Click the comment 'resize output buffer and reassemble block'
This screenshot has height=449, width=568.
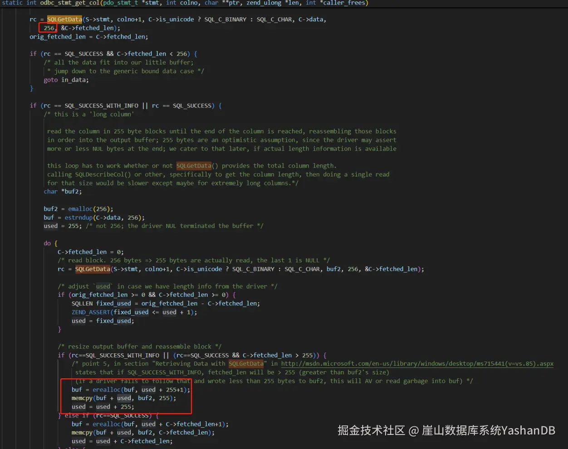[x=140, y=347]
